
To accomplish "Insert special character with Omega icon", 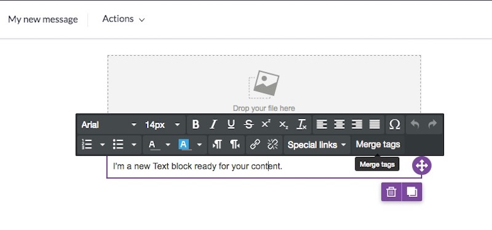I will [395, 125].
